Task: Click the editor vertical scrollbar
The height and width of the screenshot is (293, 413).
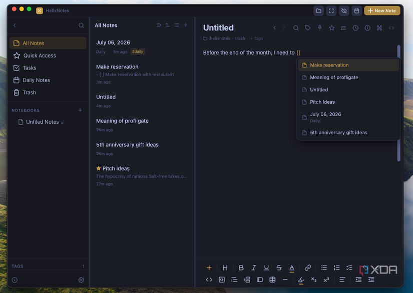Action: (399, 103)
